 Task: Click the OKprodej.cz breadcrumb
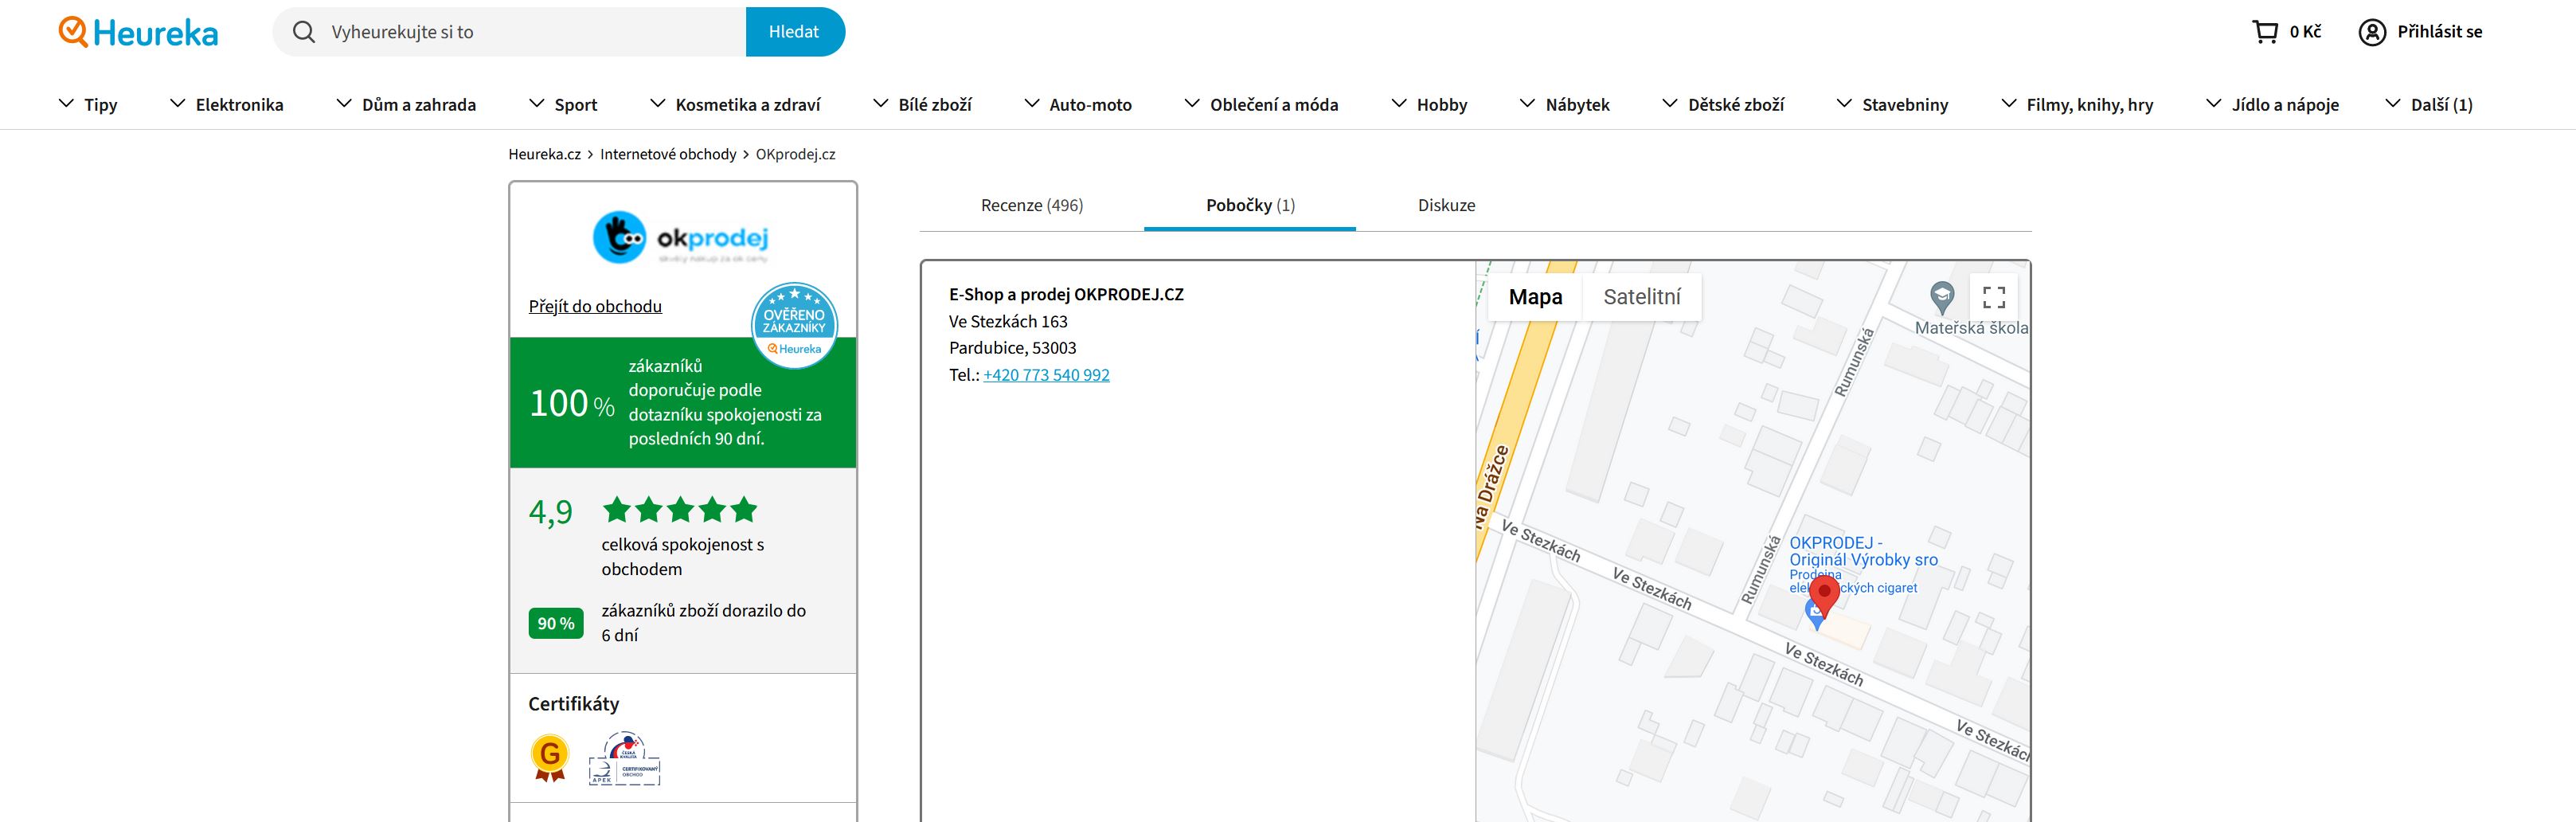tap(796, 154)
